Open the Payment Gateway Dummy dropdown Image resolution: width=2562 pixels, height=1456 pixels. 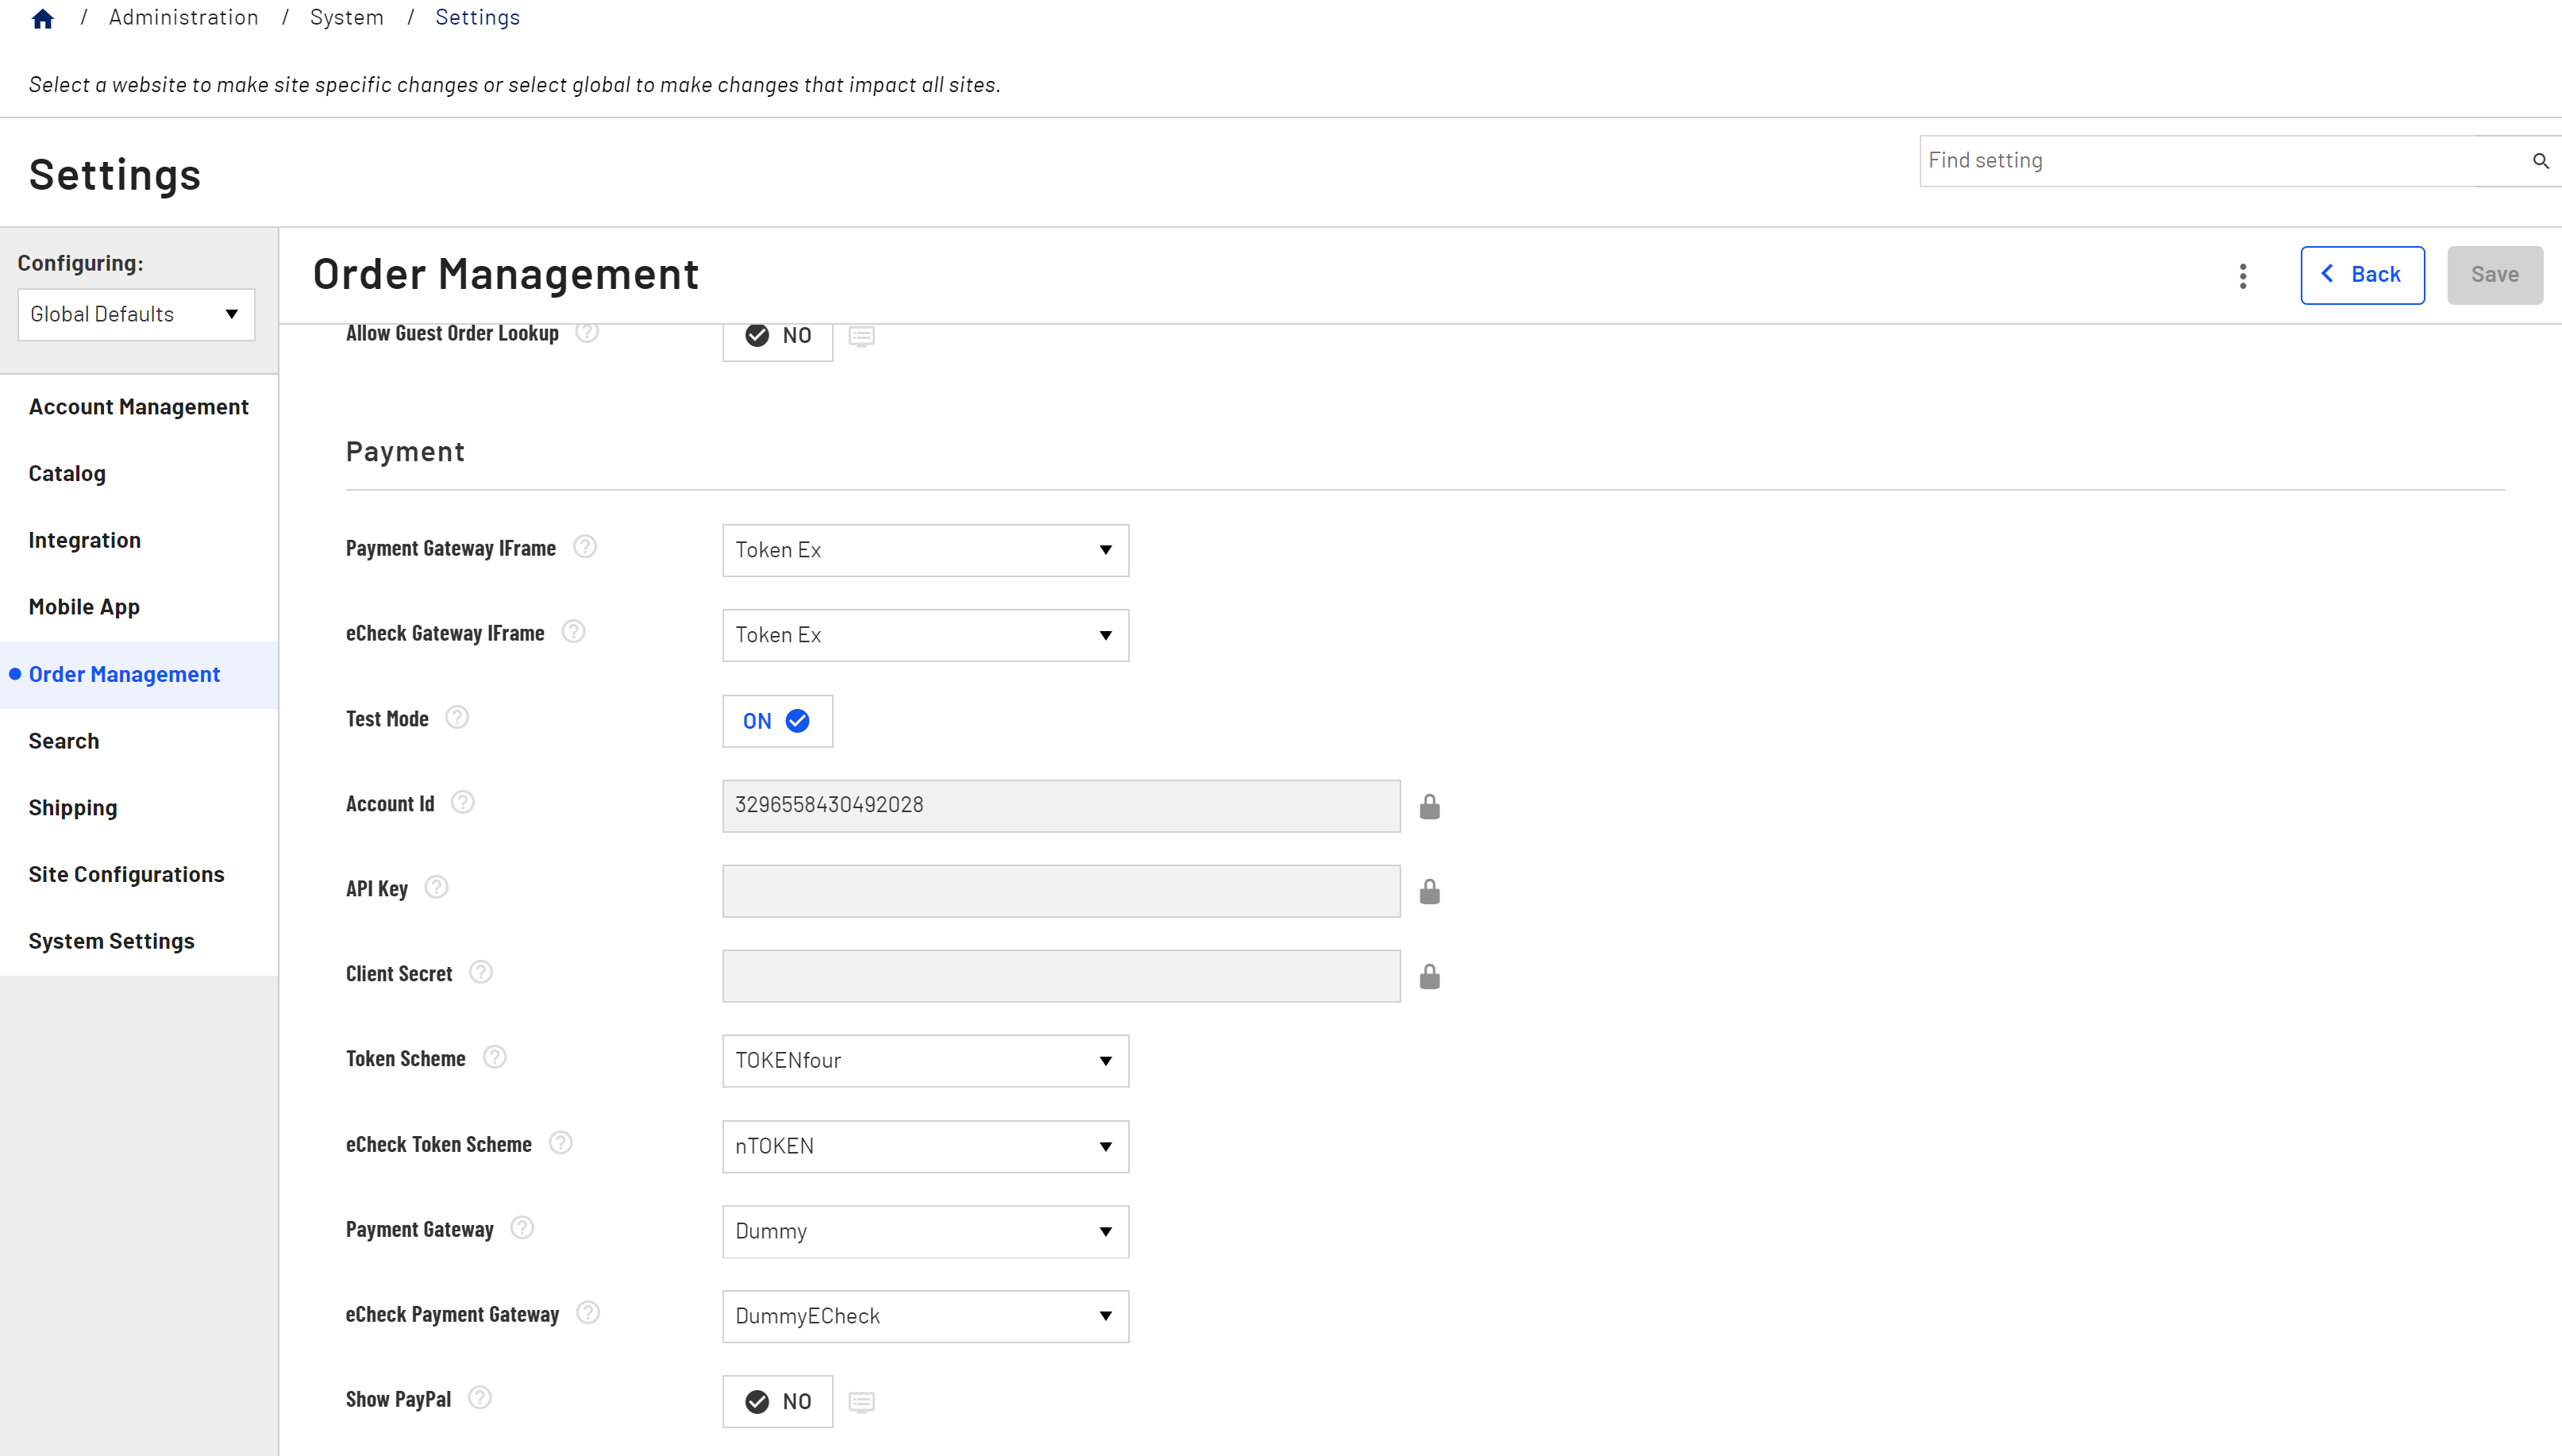926,1231
